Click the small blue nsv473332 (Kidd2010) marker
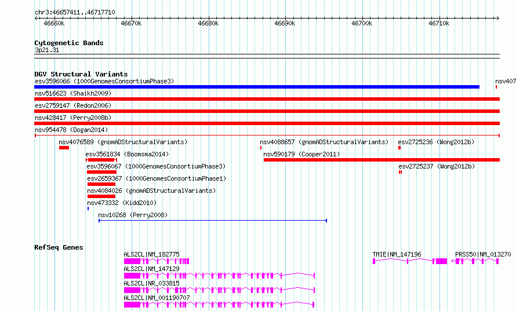This screenshot has height=311, width=516. pyautogui.click(x=88, y=208)
